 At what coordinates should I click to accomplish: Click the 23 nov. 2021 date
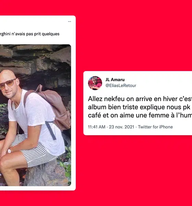tap(121, 127)
